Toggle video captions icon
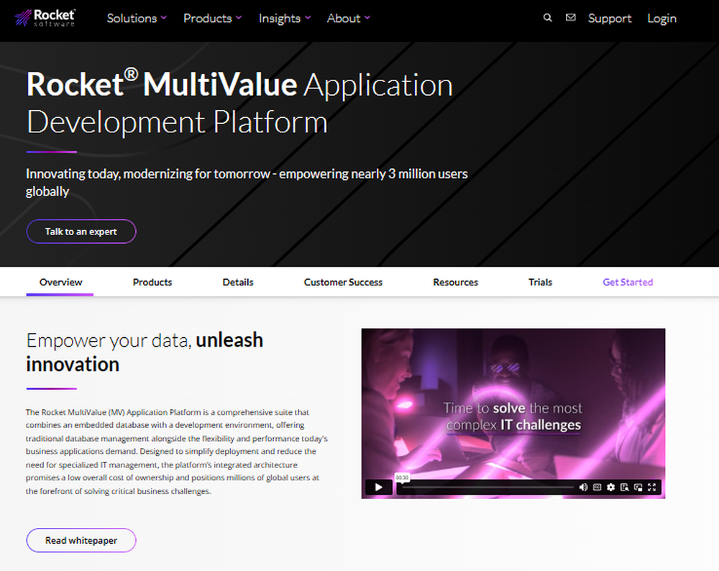Image resolution: width=719 pixels, height=571 pixels. point(597,487)
